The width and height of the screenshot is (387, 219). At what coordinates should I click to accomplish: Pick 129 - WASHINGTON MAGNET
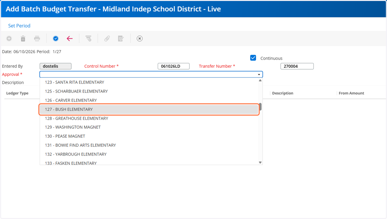(149, 127)
